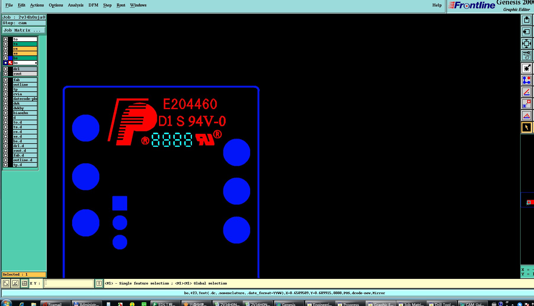Open the Drill Tool taskbar window
This screenshot has width=534, height=306.
pyautogui.click(x=442, y=304)
